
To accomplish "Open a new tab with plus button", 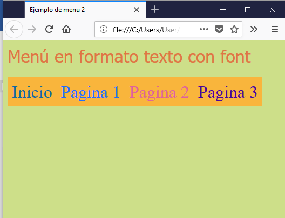I will tap(155, 9).
